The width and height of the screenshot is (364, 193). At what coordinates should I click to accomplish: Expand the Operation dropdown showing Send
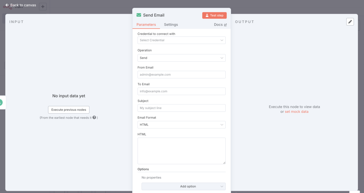[x=181, y=58]
